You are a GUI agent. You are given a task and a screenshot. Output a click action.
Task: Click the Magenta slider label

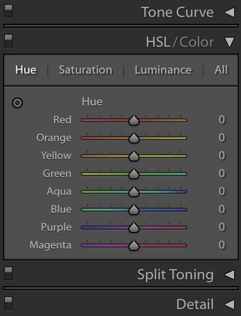click(x=50, y=245)
